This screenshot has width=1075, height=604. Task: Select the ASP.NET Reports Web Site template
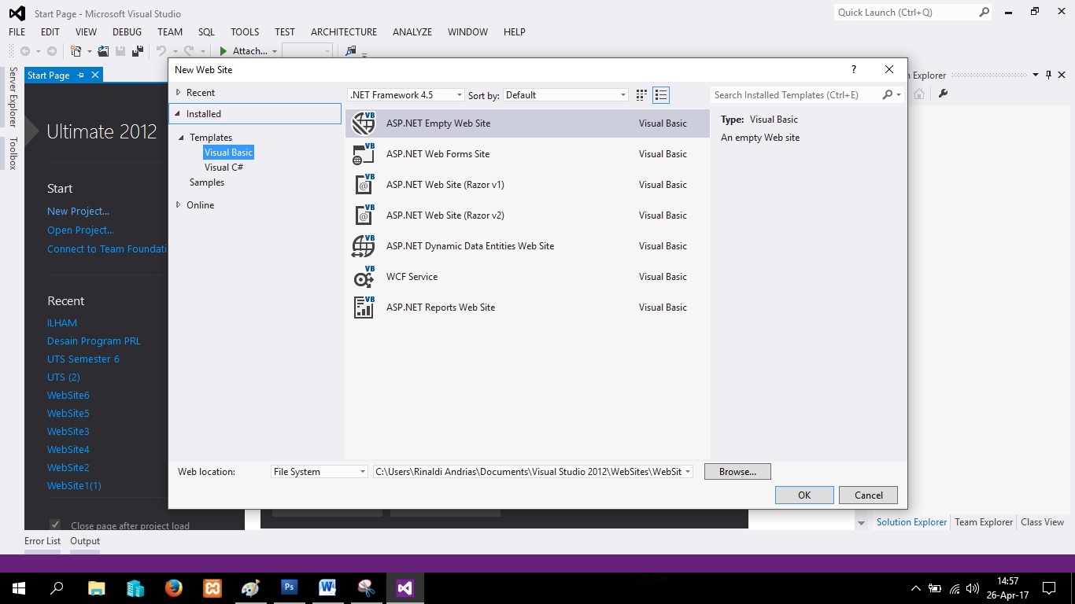[527, 308]
